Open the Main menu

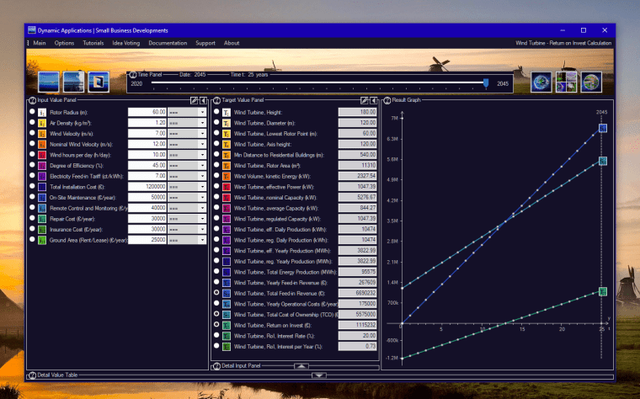pos(40,43)
